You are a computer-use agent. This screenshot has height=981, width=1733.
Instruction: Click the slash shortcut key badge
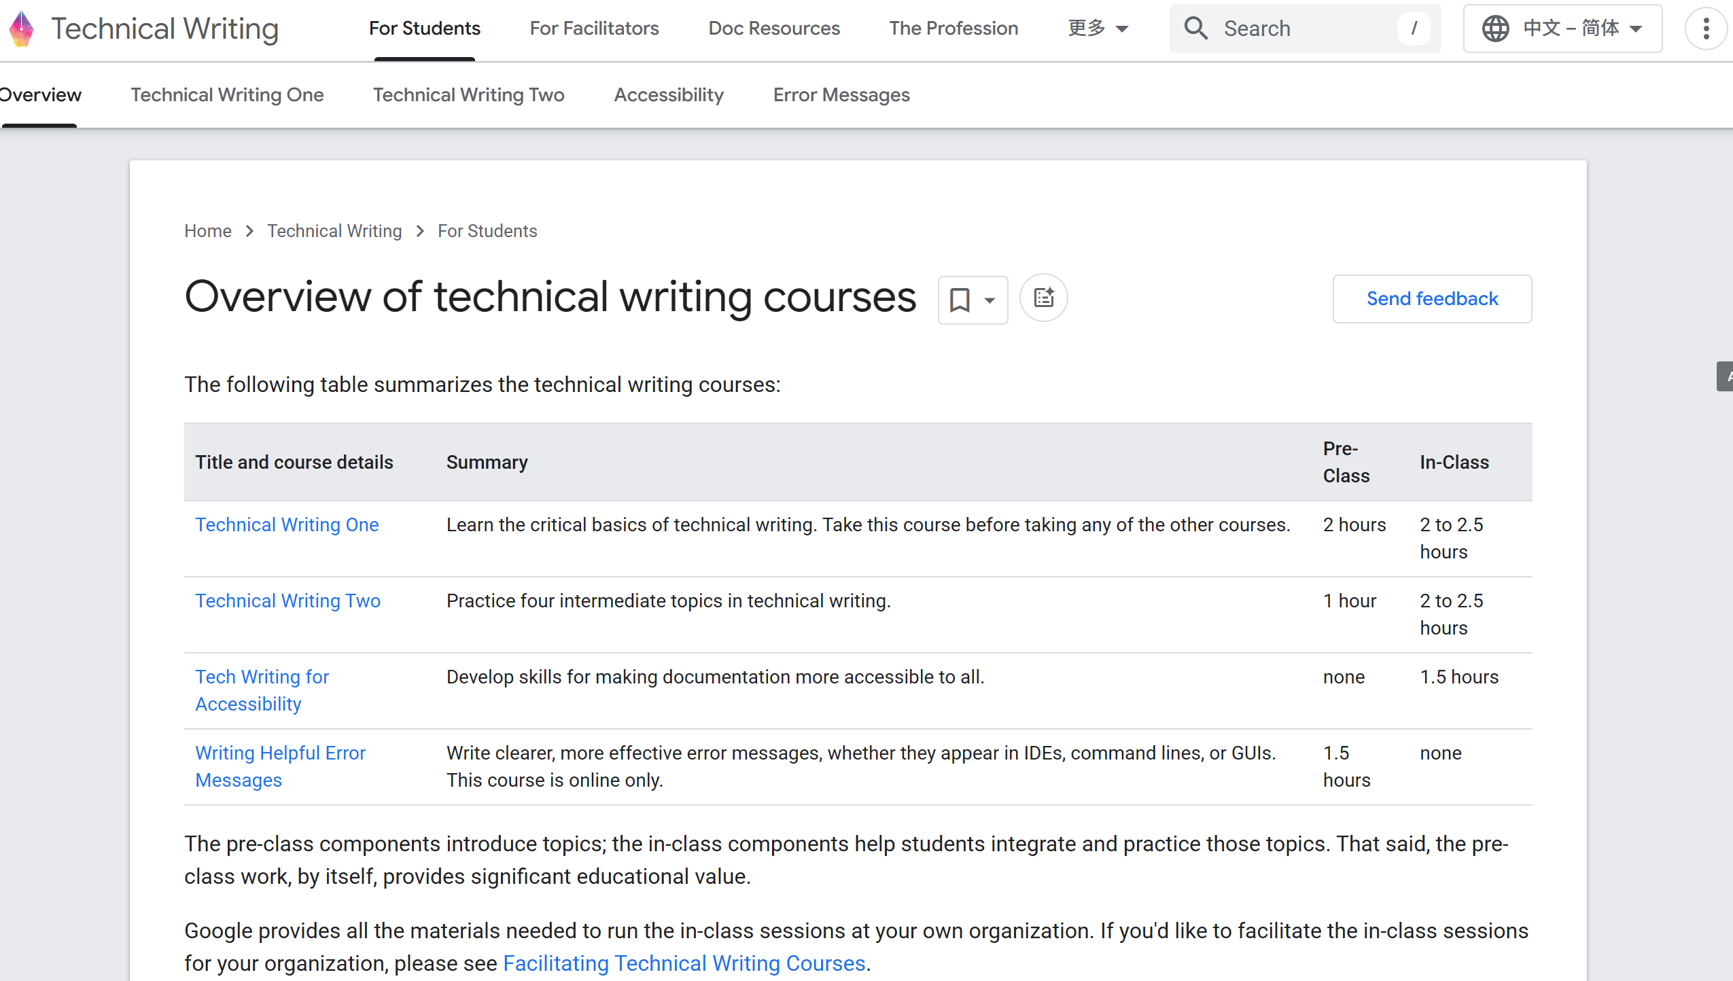[x=1414, y=29]
